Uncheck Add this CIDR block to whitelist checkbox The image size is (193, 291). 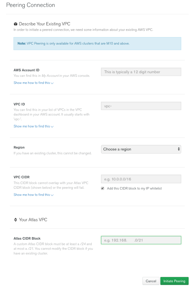[x=103, y=188]
